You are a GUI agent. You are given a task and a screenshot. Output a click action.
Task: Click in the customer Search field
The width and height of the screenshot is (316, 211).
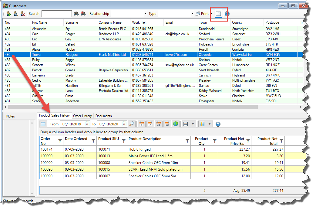coord(57,14)
